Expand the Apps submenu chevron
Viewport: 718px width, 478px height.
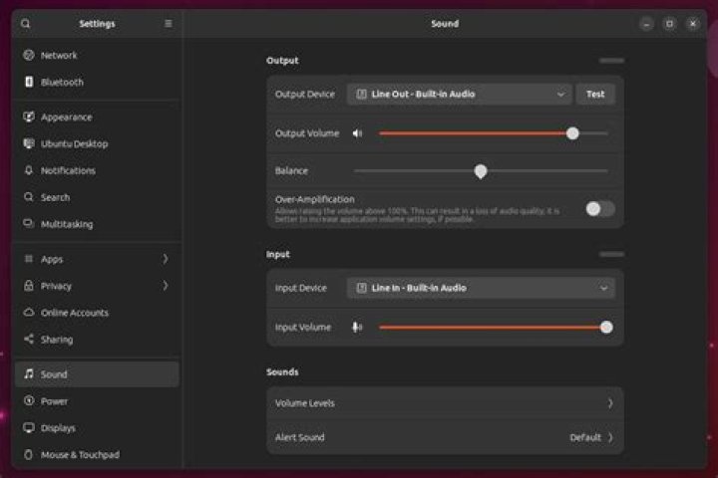click(166, 259)
